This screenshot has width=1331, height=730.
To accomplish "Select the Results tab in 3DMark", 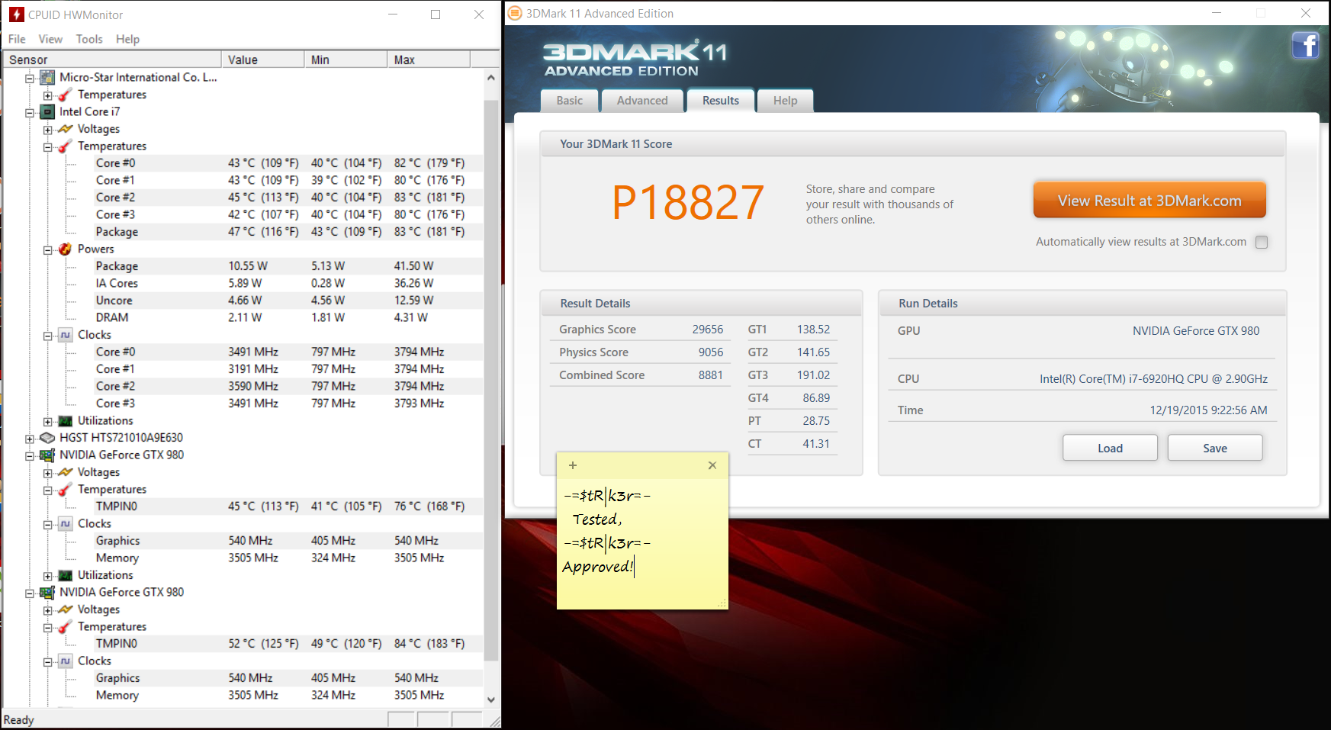I will click(721, 100).
